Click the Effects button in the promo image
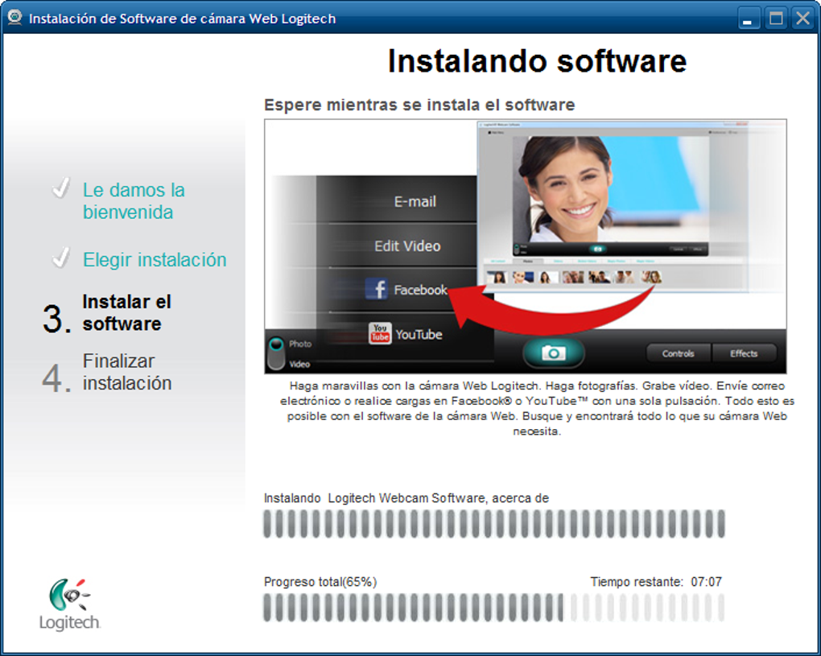 coord(744,353)
